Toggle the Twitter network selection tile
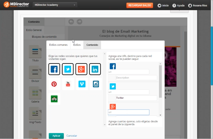213x139 pixels. [x=68, y=69]
